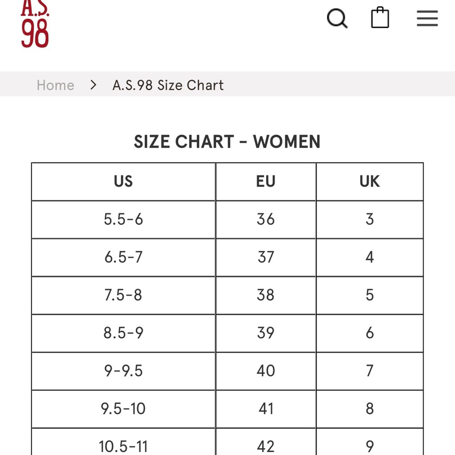Select the EU 38 size cell
Screen dimensions: 455x455
tap(266, 295)
